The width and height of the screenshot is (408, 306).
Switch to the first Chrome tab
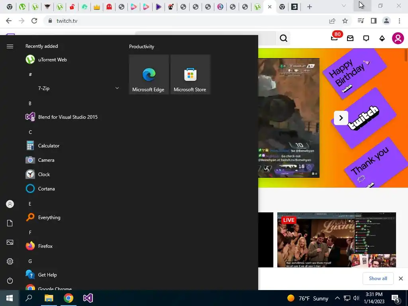(10, 7)
